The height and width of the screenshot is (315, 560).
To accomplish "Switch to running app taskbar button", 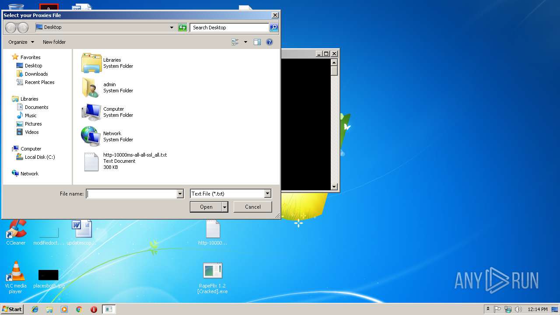I will click(x=108, y=309).
